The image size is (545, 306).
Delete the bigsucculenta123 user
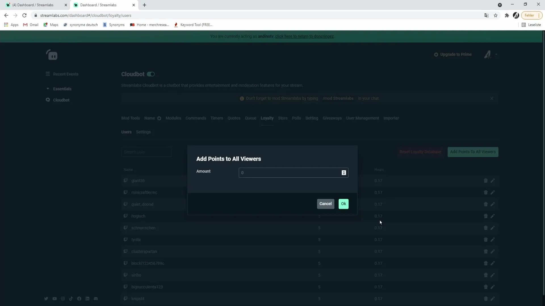click(486, 287)
